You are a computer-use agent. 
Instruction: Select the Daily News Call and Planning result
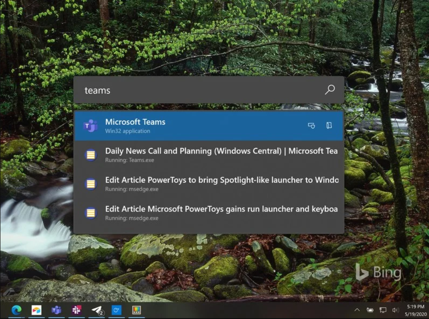(209, 155)
